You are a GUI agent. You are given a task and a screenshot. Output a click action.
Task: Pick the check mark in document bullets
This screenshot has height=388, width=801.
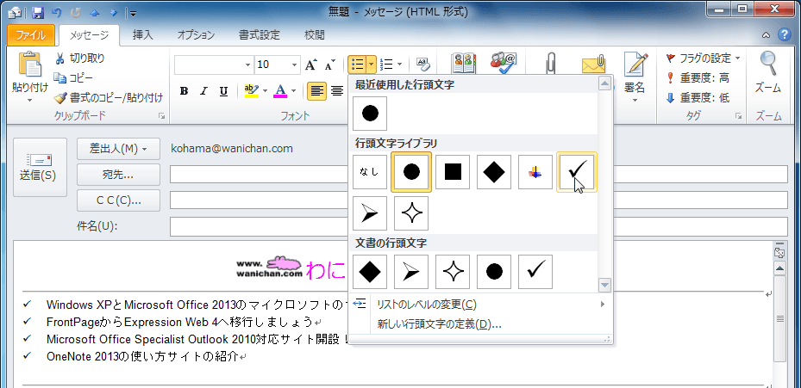point(535,272)
